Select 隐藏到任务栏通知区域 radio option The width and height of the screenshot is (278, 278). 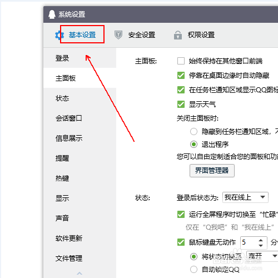point(193,132)
